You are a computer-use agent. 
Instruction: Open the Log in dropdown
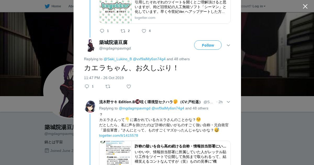(x=259, y=6)
